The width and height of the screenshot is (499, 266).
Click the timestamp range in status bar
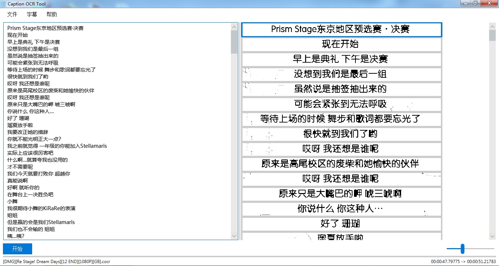(463, 262)
